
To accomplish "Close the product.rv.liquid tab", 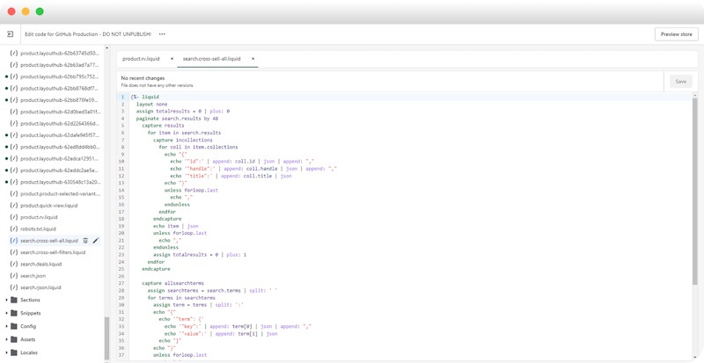I will coord(172,59).
